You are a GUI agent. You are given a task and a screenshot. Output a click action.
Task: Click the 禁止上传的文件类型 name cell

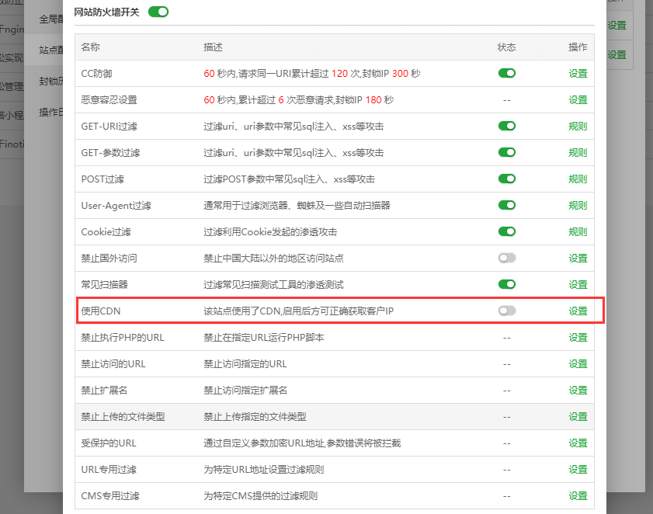coord(123,416)
